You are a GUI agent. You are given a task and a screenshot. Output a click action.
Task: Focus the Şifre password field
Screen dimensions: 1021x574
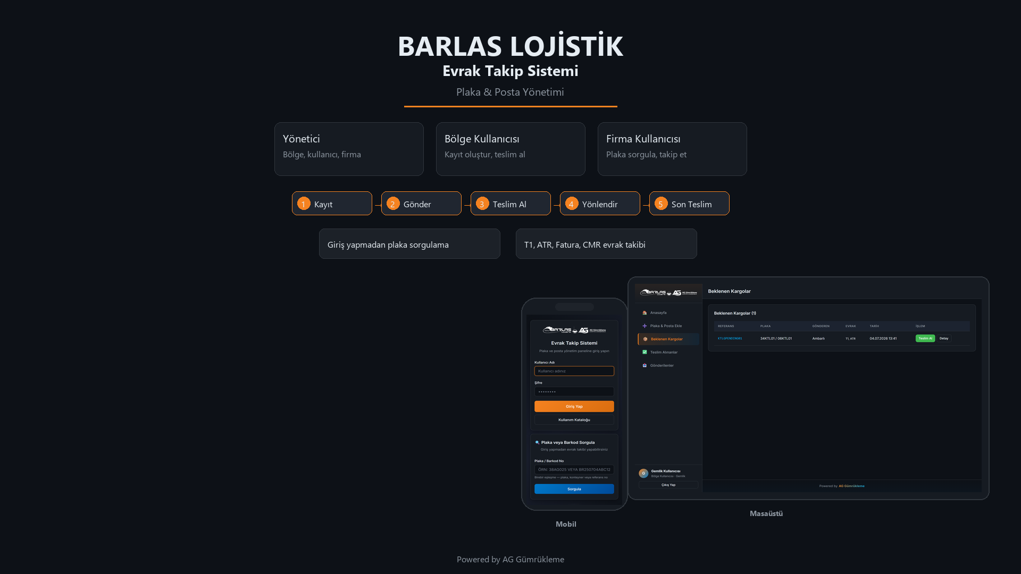[x=574, y=392]
